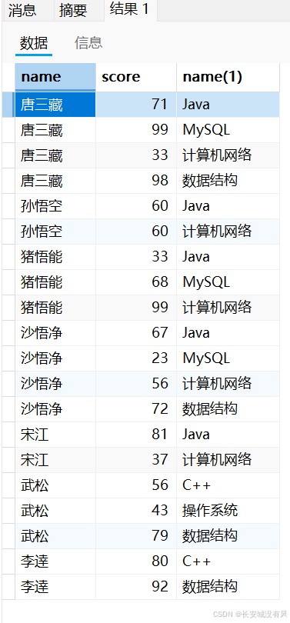Open the 摘要 tab
Viewport: 290px width, 623px height.
73,10
